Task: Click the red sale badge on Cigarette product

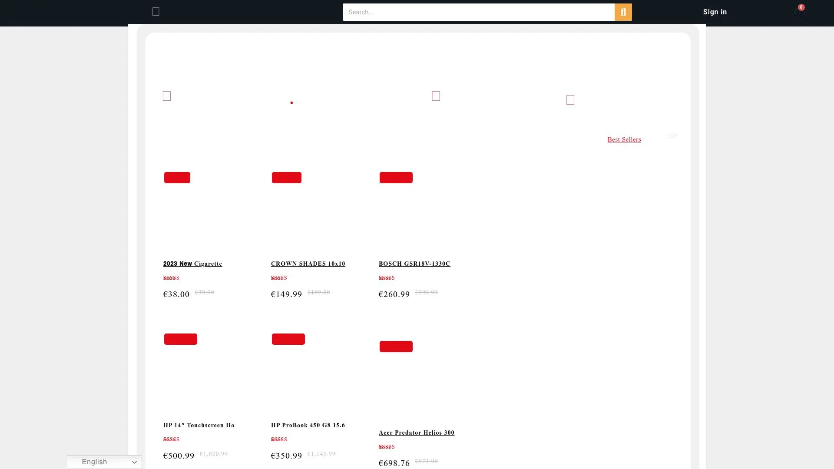Action: click(x=177, y=178)
